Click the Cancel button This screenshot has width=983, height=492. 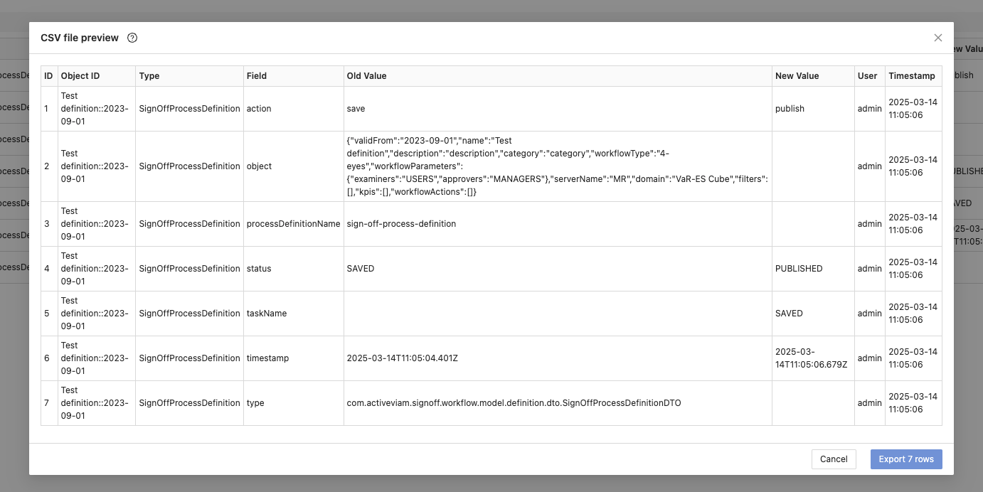point(833,459)
